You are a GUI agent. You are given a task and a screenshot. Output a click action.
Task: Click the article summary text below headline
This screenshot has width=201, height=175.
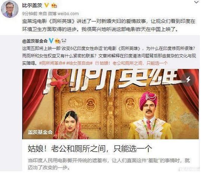coord(109,164)
